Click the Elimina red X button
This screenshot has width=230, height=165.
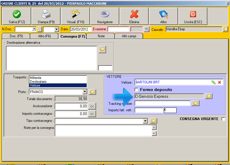coord(134,16)
